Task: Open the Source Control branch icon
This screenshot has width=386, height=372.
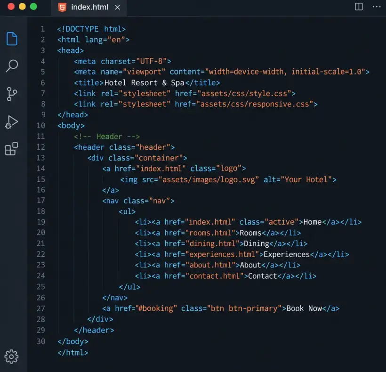Action: click(x=12, y=94)
